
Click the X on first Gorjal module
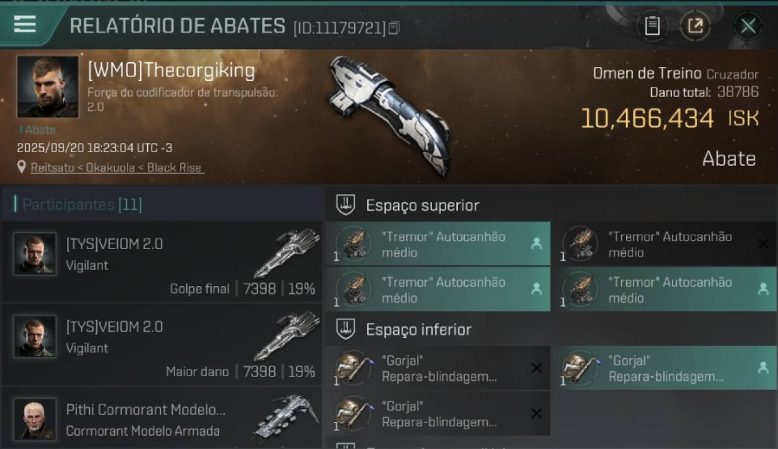[x=536, y=368]
